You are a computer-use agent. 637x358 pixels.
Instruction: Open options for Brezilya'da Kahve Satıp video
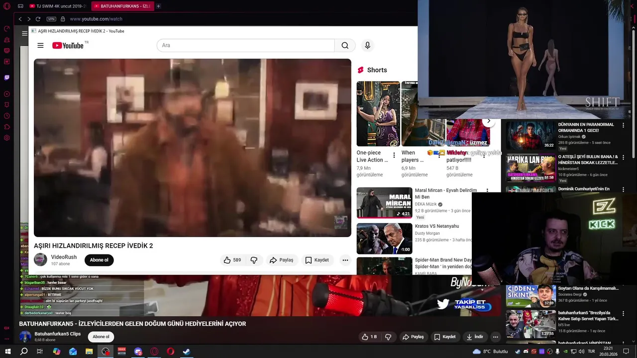click(623, 314)
